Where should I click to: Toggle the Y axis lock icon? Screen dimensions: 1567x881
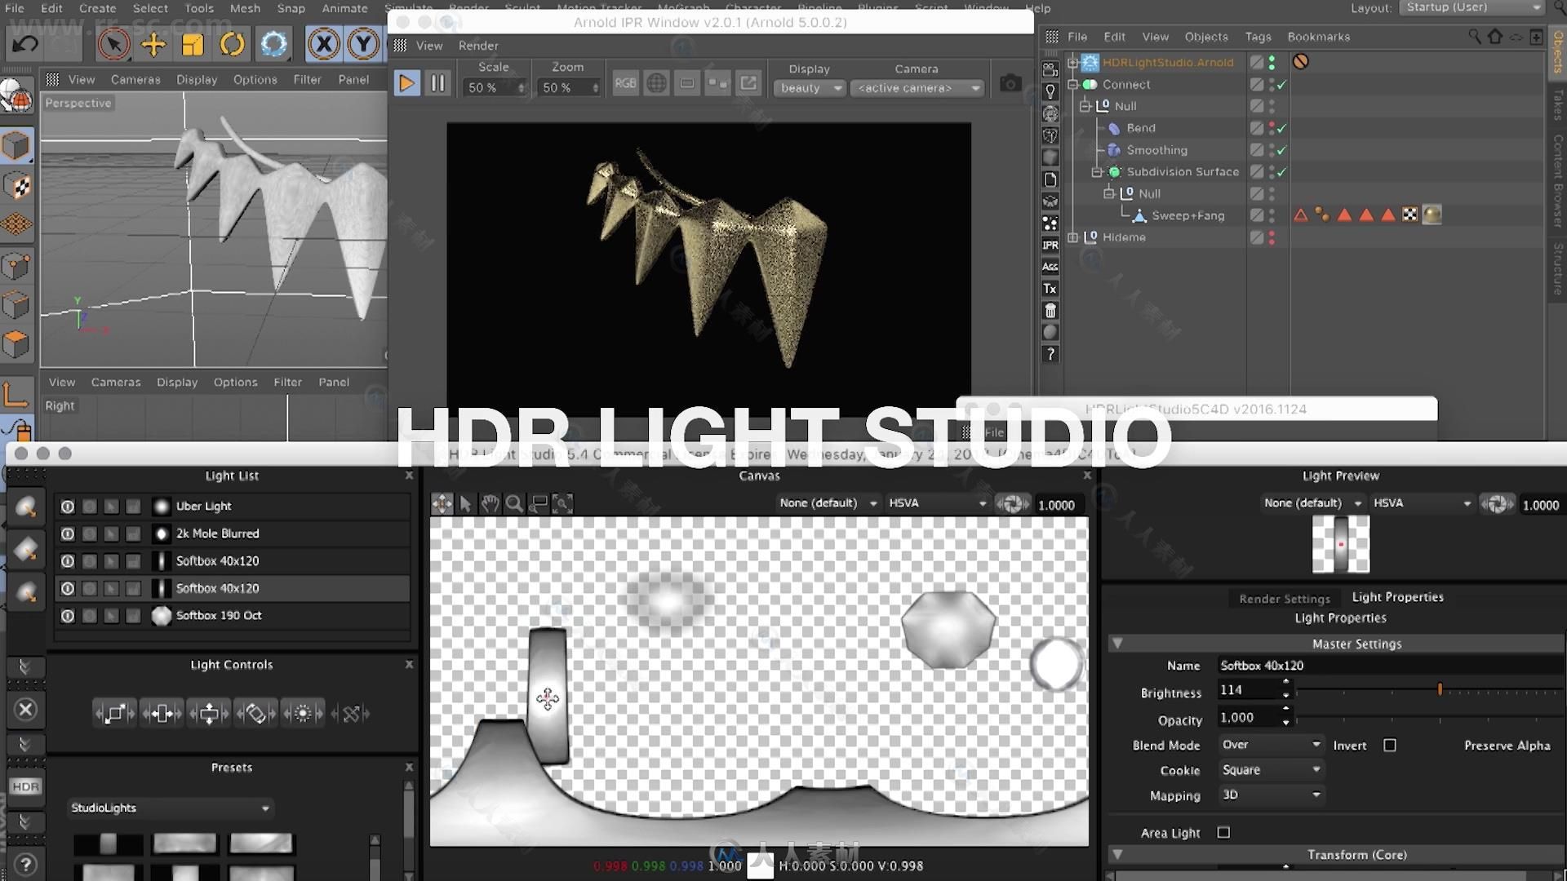tap(363, 43)
